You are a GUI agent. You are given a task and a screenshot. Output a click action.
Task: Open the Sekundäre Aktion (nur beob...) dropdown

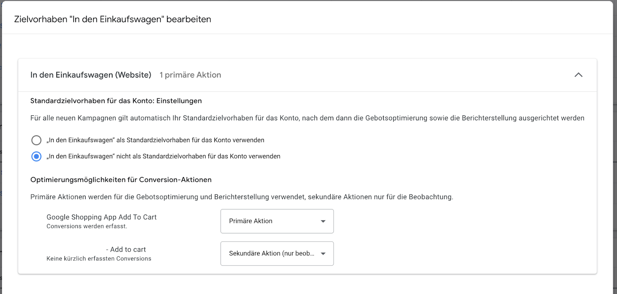(277, 253)
